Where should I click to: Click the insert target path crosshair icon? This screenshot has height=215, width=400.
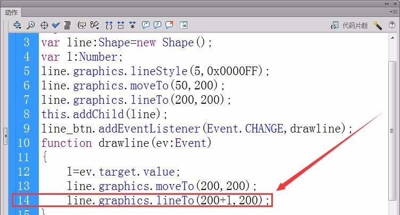[x=44, y=26]
